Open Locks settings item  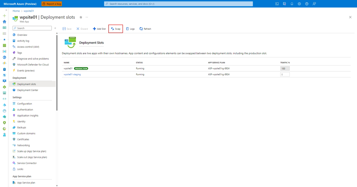(x=20, y=169)
